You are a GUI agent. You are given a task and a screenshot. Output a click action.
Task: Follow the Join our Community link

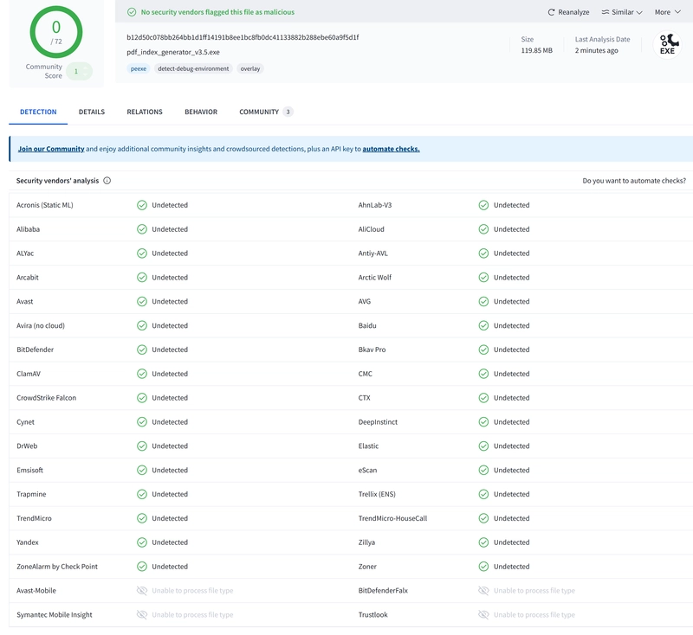tap(51, 149)
